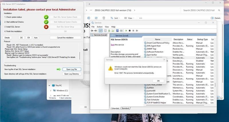Switch to the Standard tab in Services
229x122 pixels.
coord(125,108)
